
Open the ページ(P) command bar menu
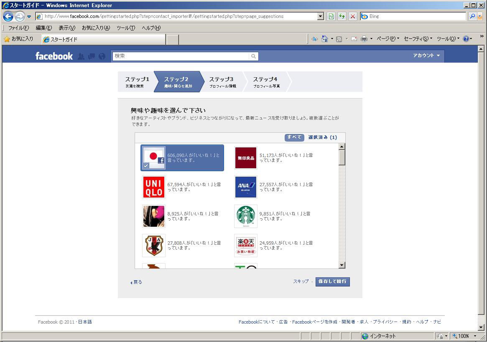point(388,39)
